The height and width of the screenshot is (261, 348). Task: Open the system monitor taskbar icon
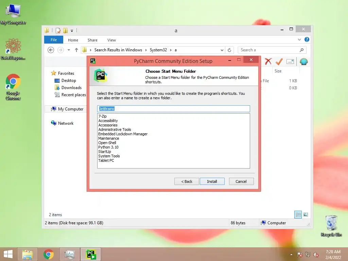click(x=69, y=254)
